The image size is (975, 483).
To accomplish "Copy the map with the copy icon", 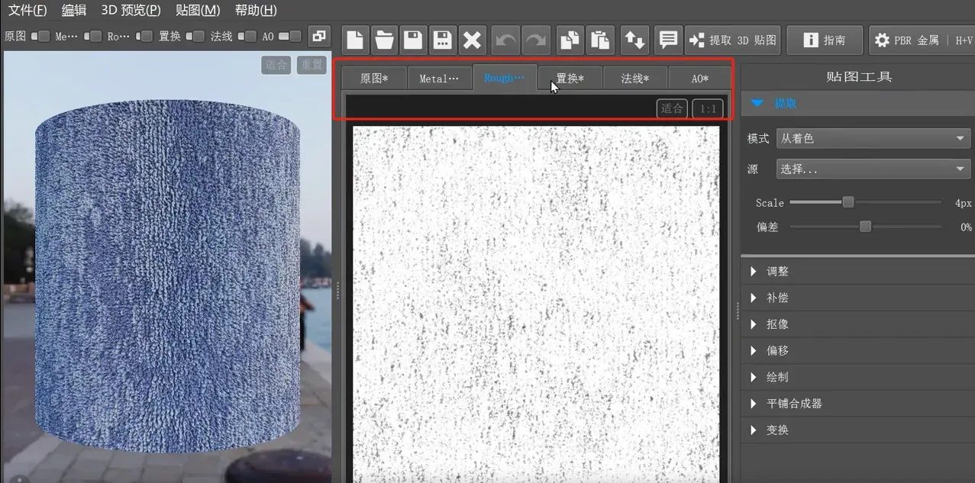I will click(x=570, y=40).
